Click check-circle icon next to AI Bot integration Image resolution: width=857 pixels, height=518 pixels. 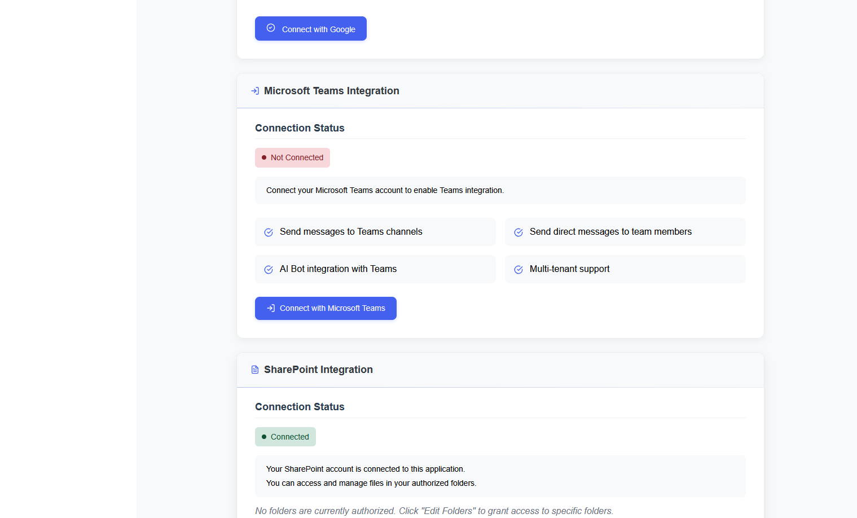point(268,269)
